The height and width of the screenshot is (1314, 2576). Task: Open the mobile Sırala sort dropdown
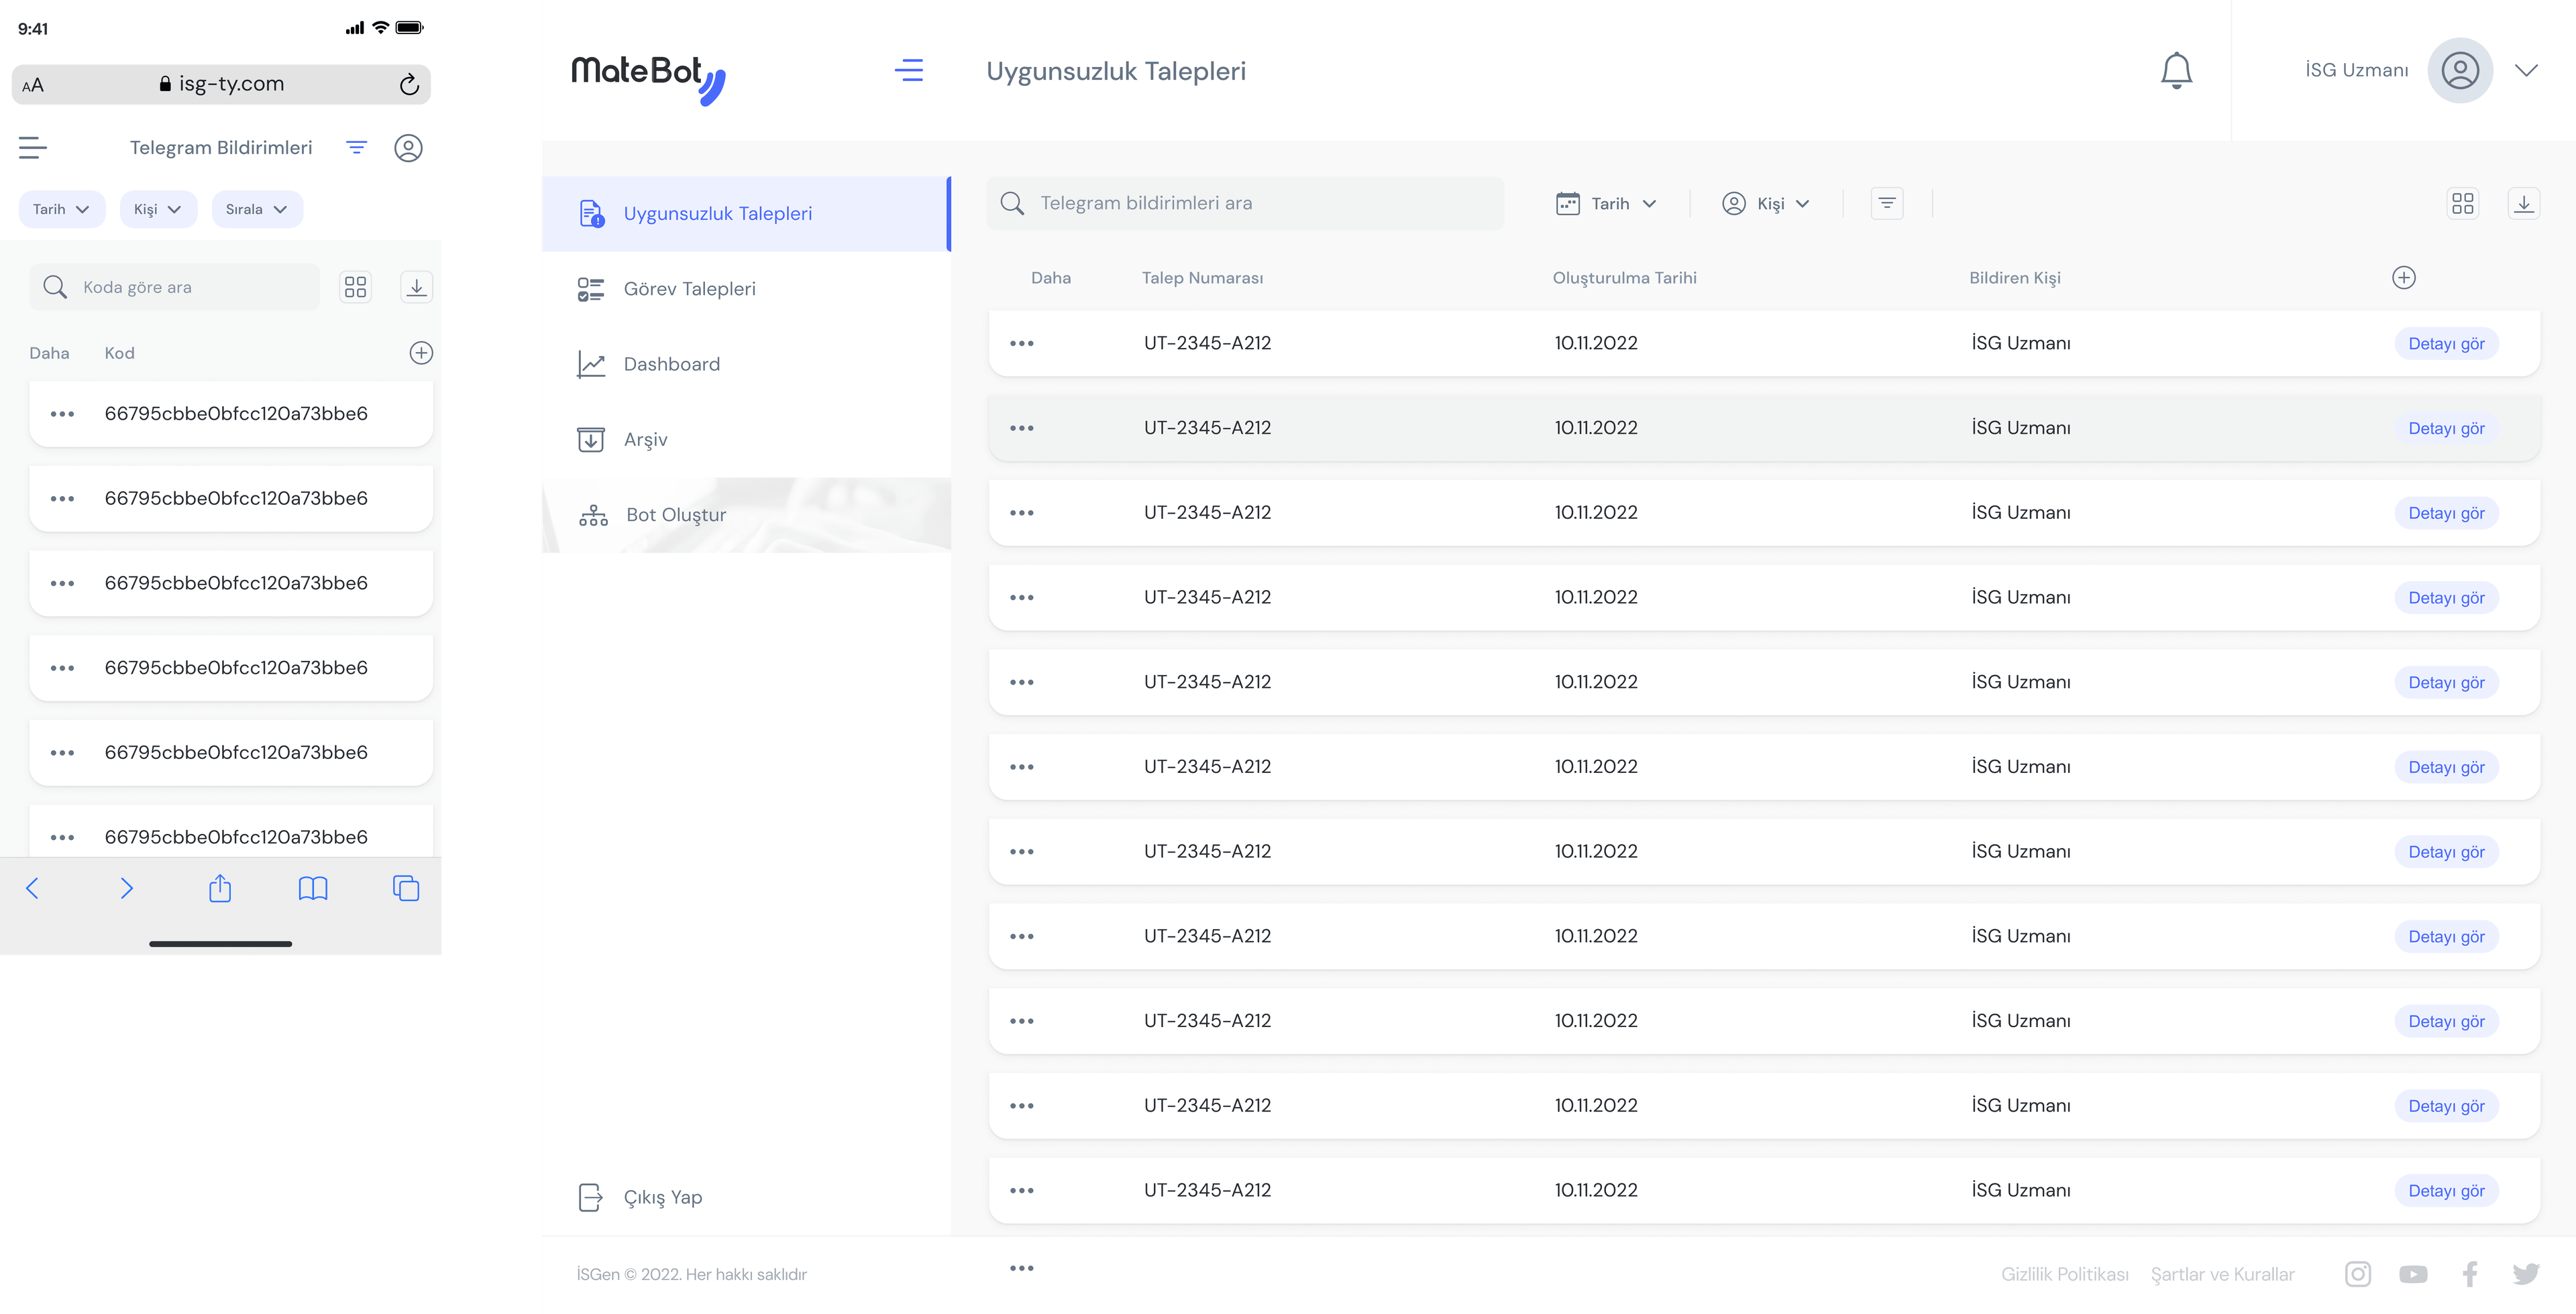(257, 209)
